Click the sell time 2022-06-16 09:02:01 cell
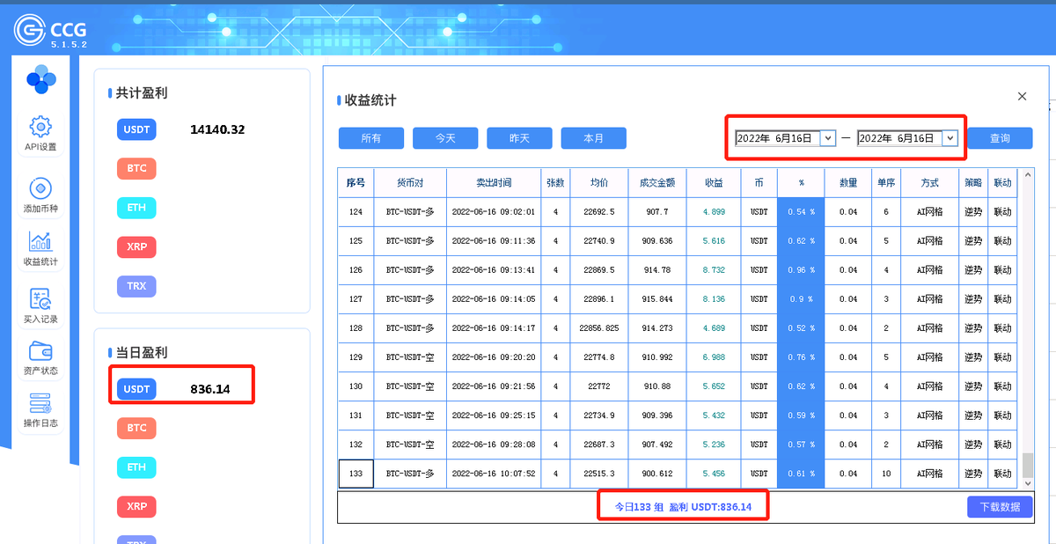Image resolution: width=1056 pixels, height=544 pixels. [493, 212]
